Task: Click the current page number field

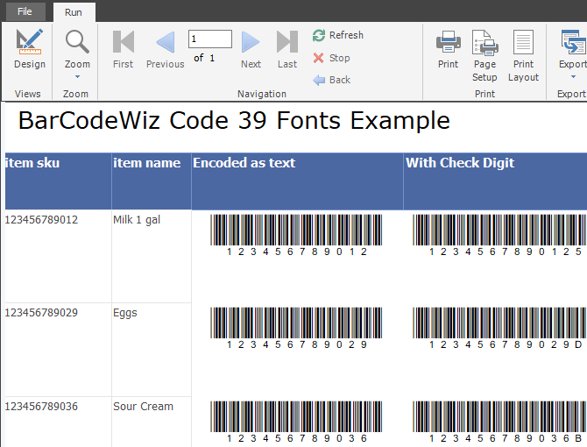Action: (210, 39)
